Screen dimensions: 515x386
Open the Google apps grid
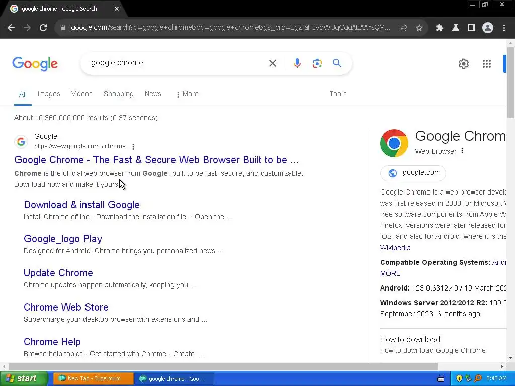tap(486, 64)
